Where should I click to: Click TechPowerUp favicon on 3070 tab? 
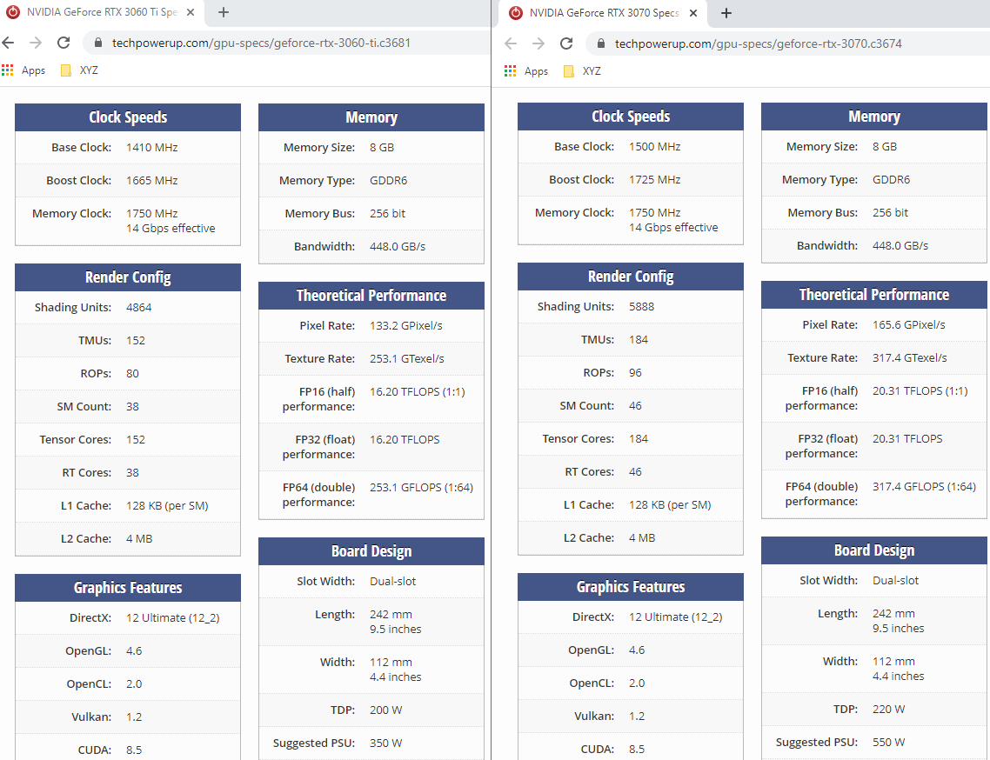pyautogui.click(x=516, y=13)
